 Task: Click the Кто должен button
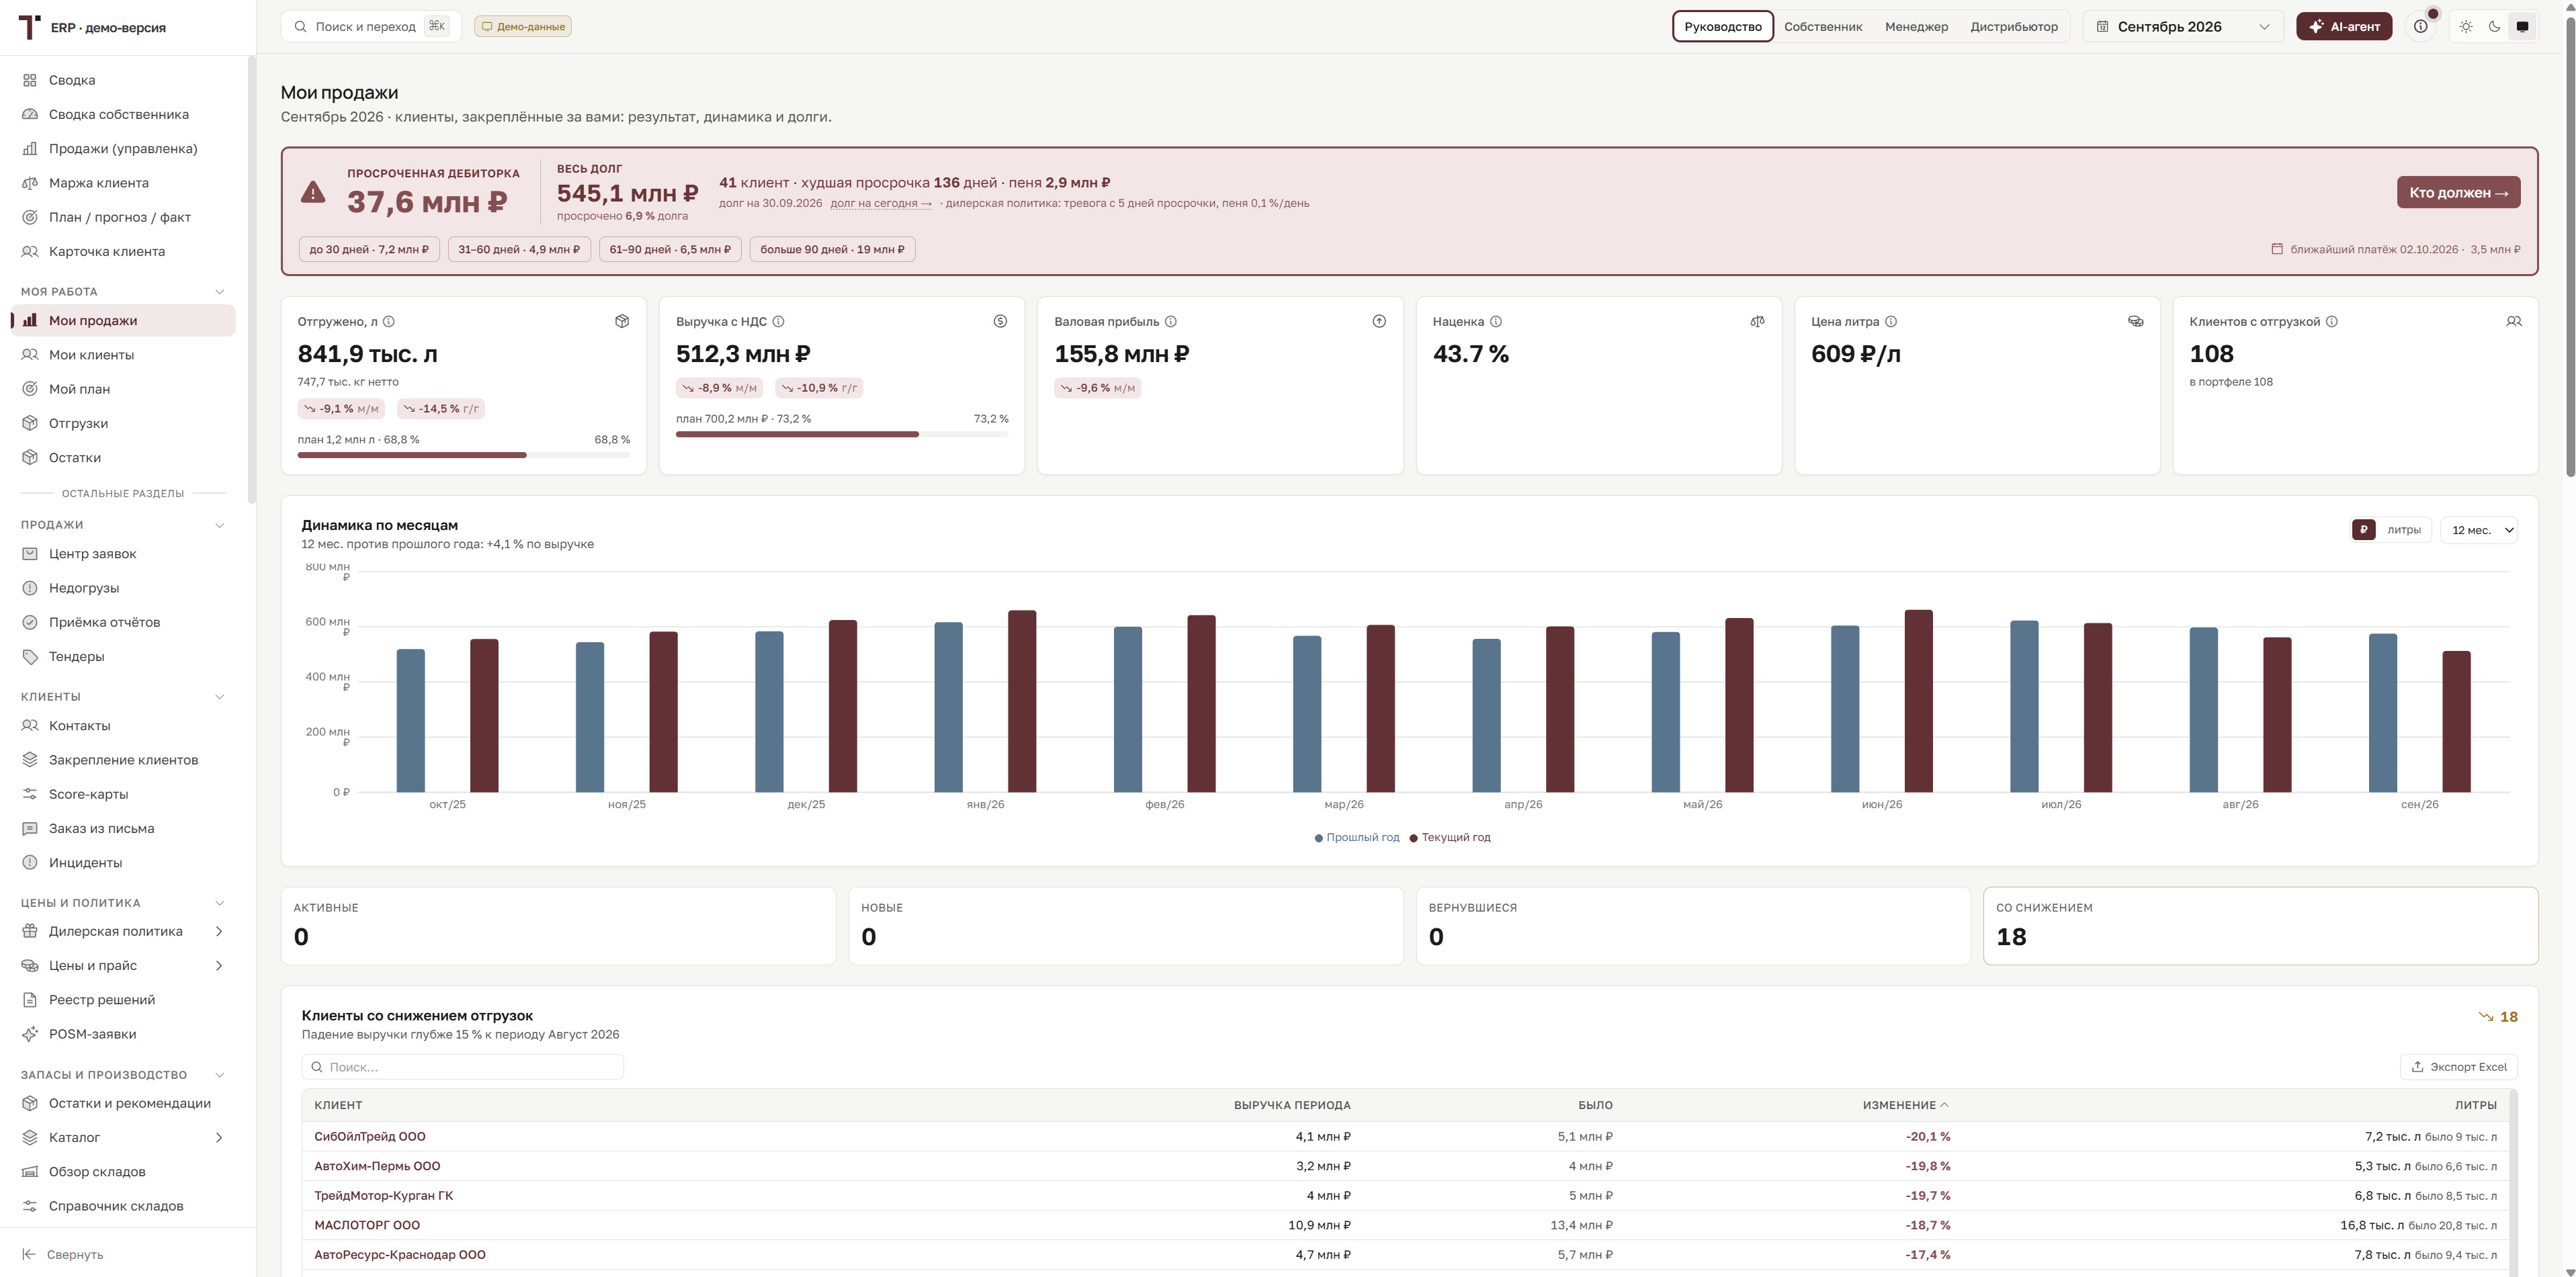(2458, 192)
